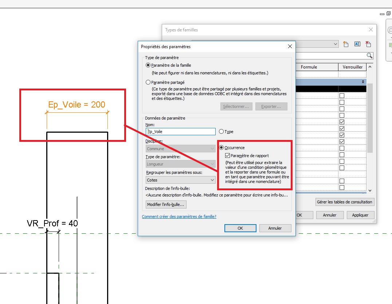Collapse the parameter group double-chevron
Image resolution: width=392 pixels, height=304 pixels.
coord(363,82)
